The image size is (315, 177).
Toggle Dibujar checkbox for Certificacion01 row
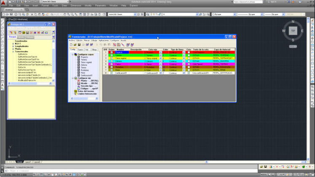(x=111, y=73)
